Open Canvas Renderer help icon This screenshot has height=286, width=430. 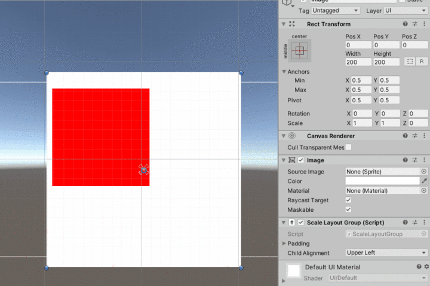(x=405, y=136)
